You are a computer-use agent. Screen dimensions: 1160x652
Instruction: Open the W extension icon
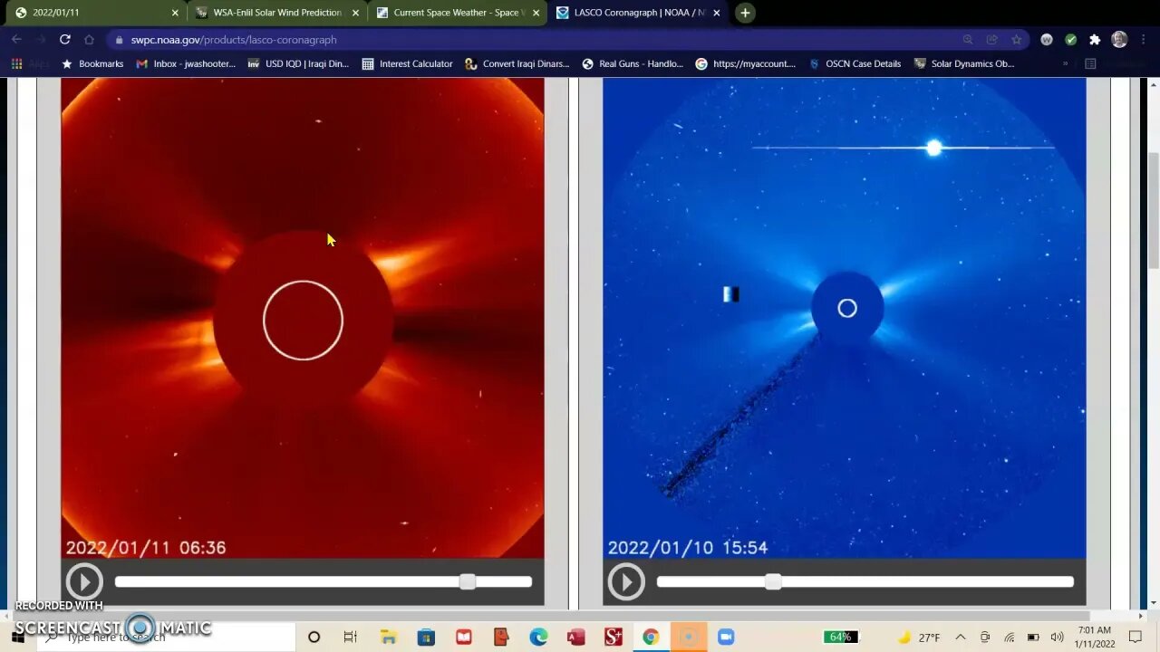(1047, 40)
